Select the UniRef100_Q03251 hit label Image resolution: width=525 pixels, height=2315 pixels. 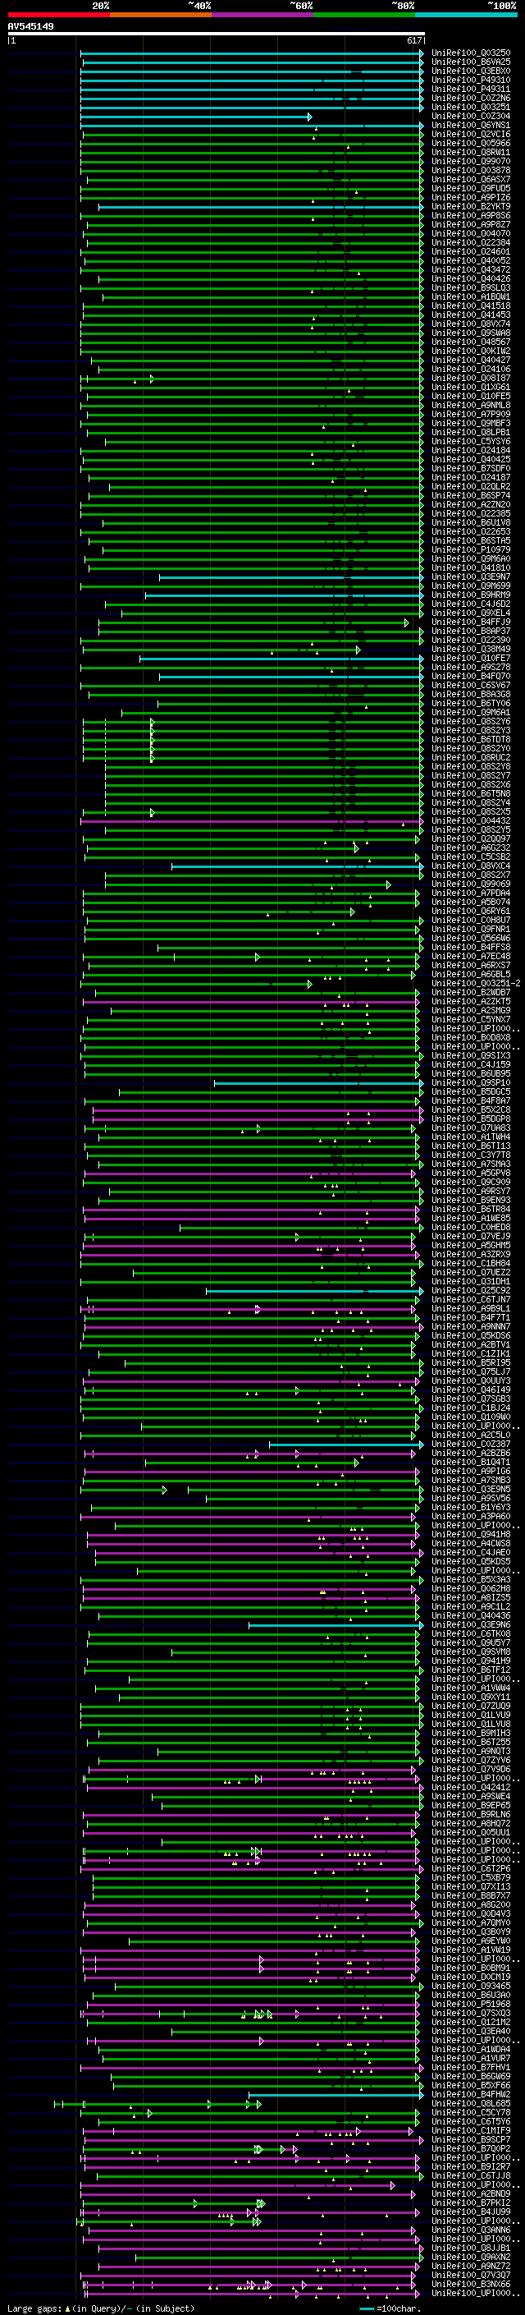click(471, 107)
